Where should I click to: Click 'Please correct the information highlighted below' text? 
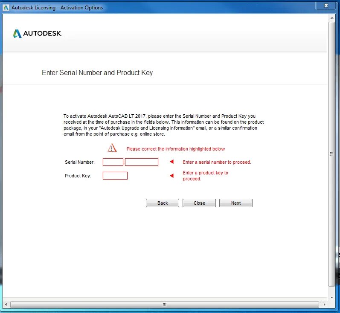point(176,149)
